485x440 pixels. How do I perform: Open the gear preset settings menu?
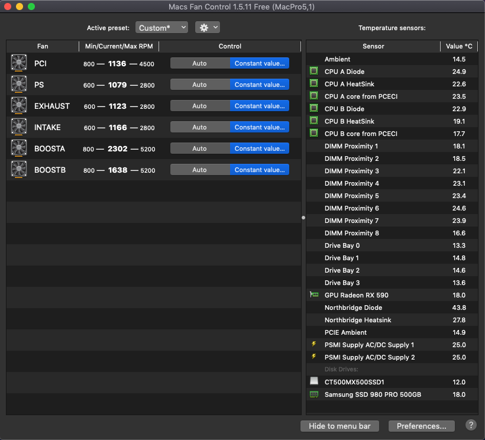(x=207, y=28)
